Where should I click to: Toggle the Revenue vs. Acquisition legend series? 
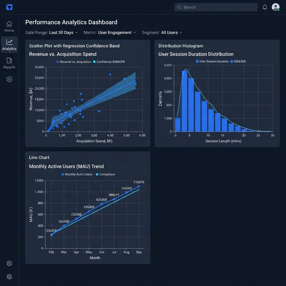click(x=74, y=62)
